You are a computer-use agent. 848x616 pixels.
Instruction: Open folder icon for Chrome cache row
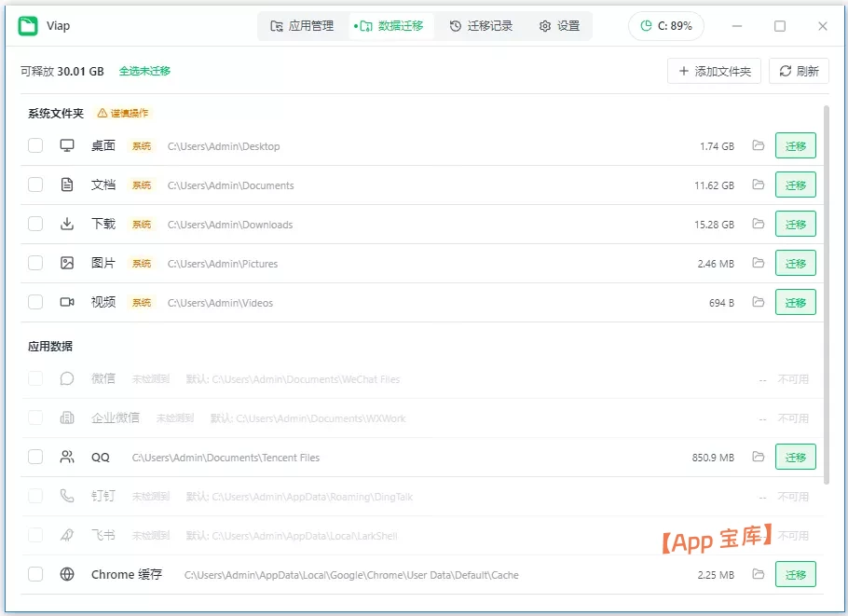[x=759, y=574]
